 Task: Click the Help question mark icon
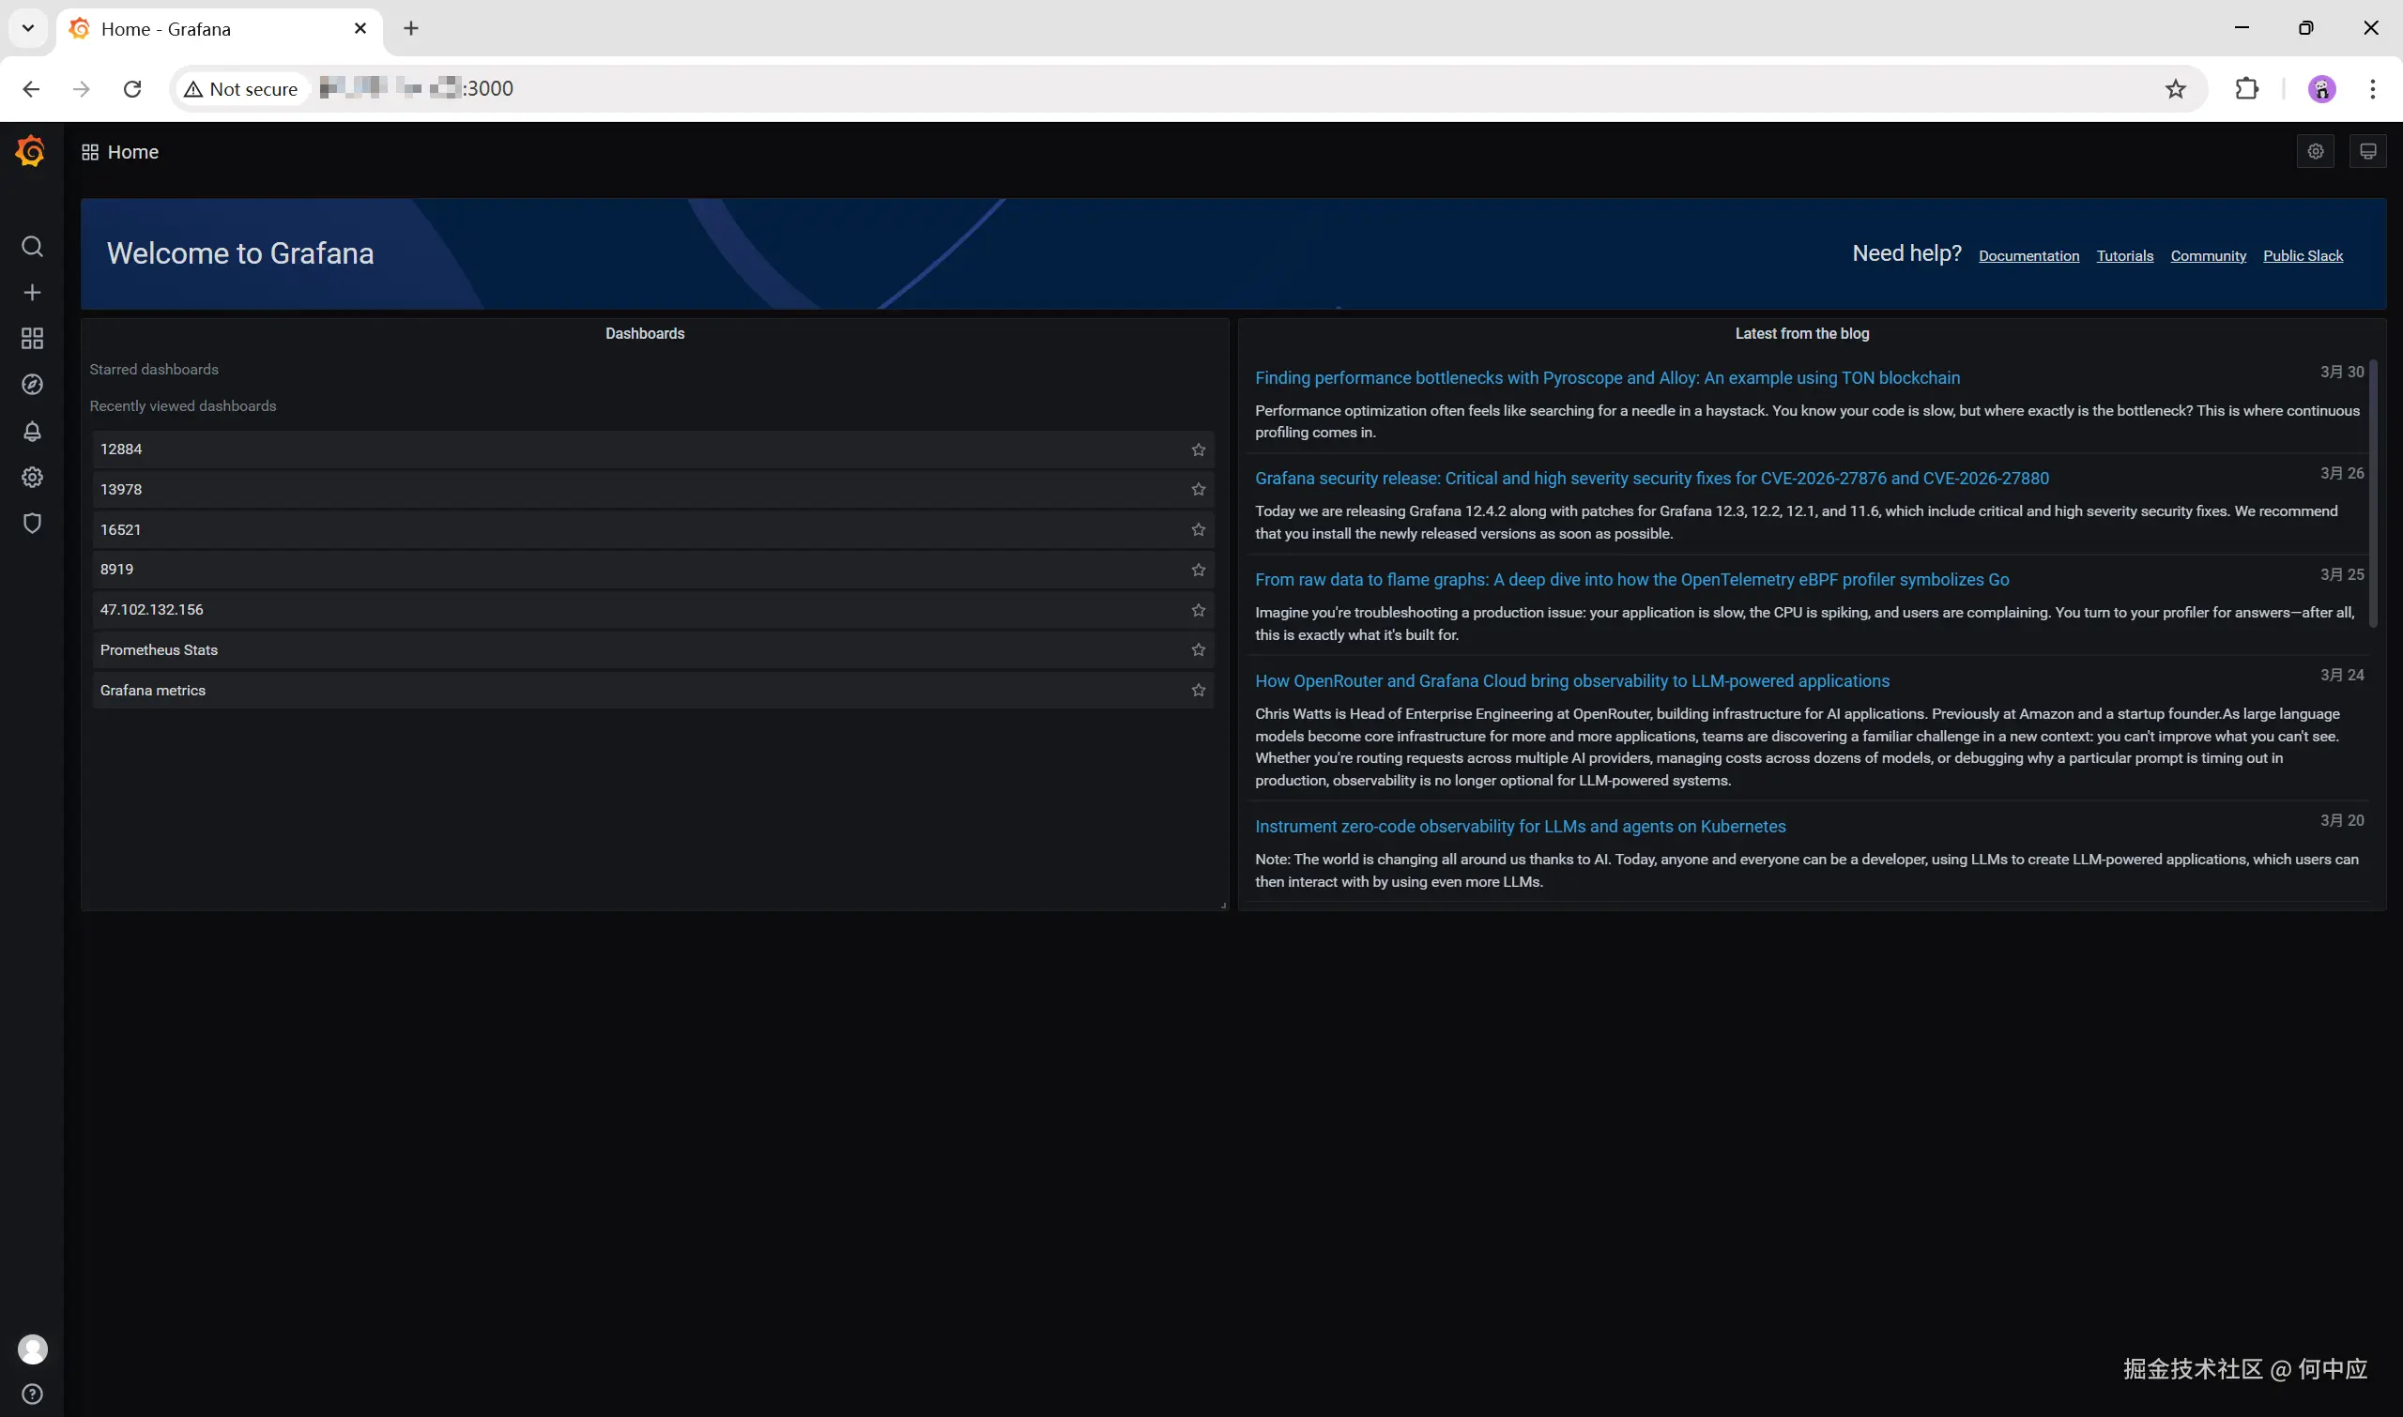tap(32, 1394)
